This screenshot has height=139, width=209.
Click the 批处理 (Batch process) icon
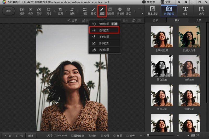(x=110, y=11)
